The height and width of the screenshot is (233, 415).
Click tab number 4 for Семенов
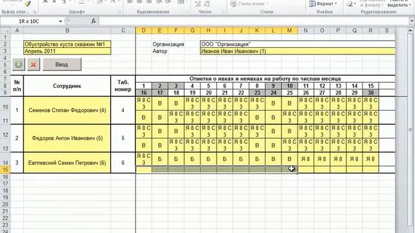coord(123,110)
